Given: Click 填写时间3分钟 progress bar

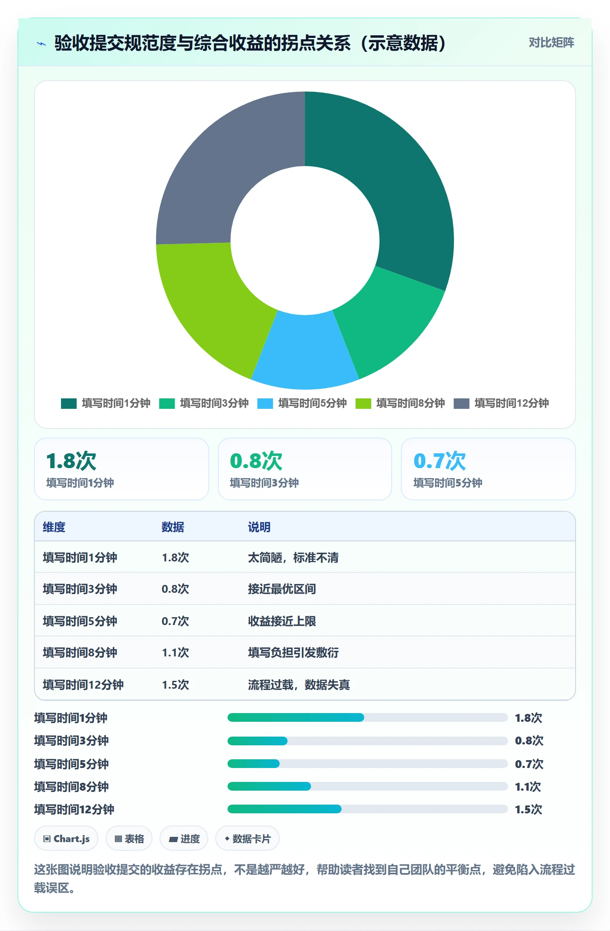Looking at the screenshot, I should coord(367,741).
